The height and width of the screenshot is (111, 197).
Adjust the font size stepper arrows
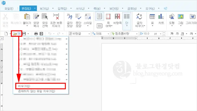coord(164,34)
